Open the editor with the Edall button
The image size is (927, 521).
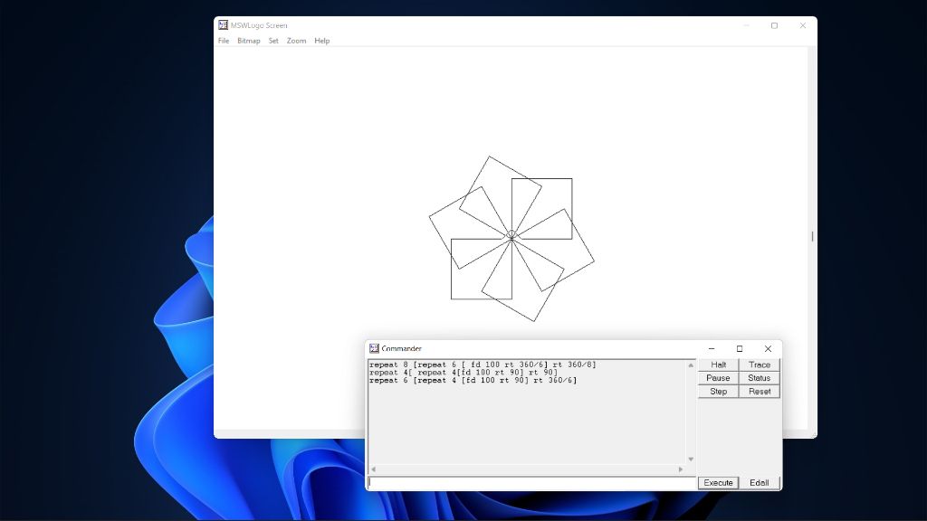click(759, 483)
